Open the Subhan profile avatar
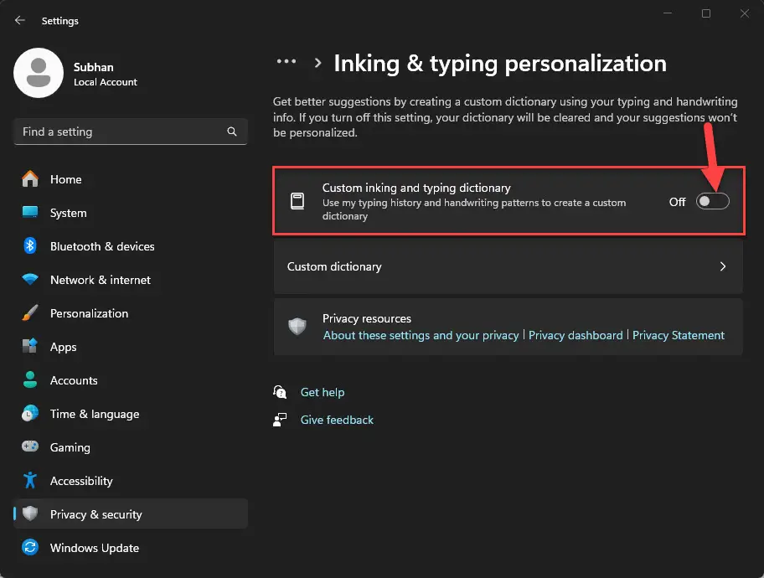Screen dimensions: 764x578 point(39,73)
